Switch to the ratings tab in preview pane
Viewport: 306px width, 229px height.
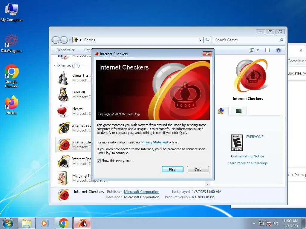(221, 111)
